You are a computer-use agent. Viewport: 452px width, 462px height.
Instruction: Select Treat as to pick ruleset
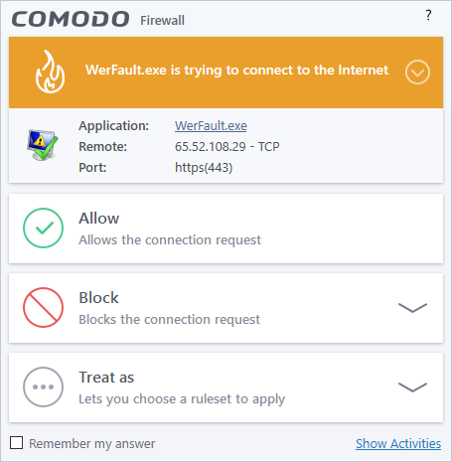click(x=226, y=387)
